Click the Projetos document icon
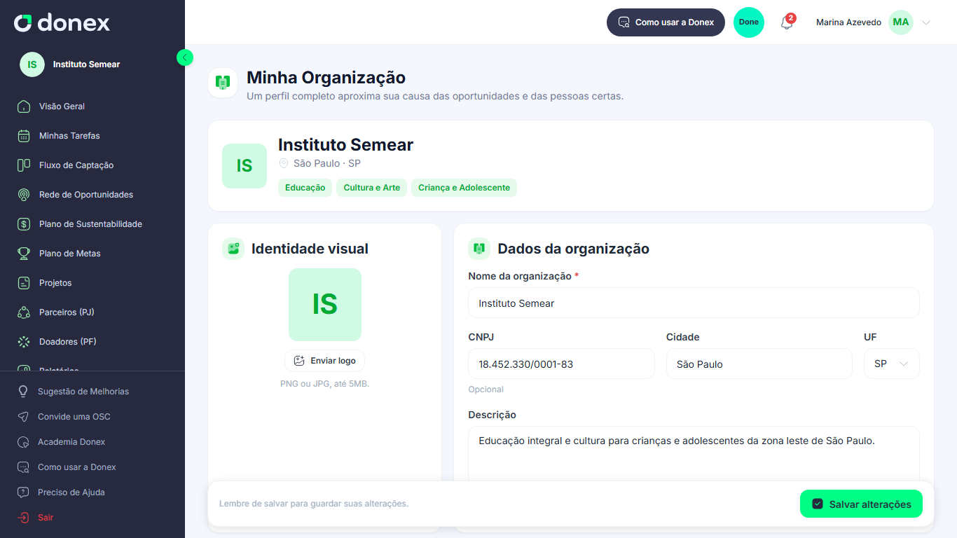 pyautogui.click(x=24, y=283)
